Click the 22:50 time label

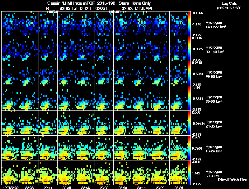click(67, 187)
